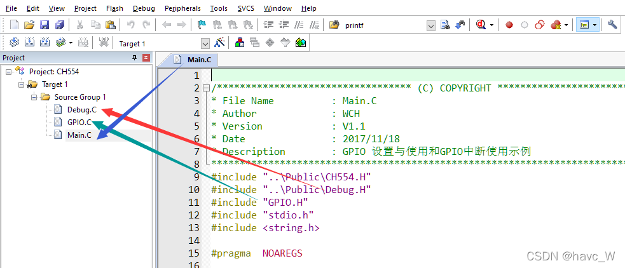Click Find in Files folder icon

coord(334,25)
